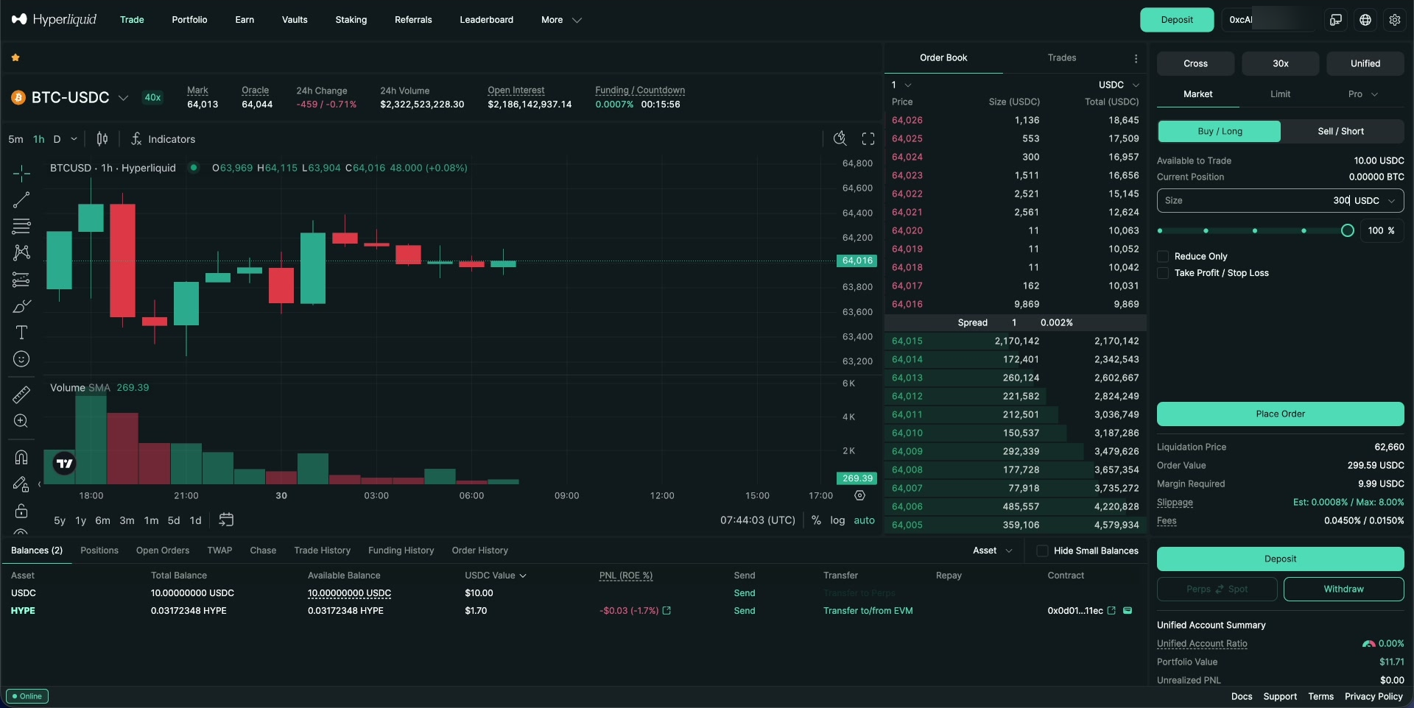The width and height of the screenshot is (1414, 708).
Task: Open the Positions tab
Action: click(99, 551)
